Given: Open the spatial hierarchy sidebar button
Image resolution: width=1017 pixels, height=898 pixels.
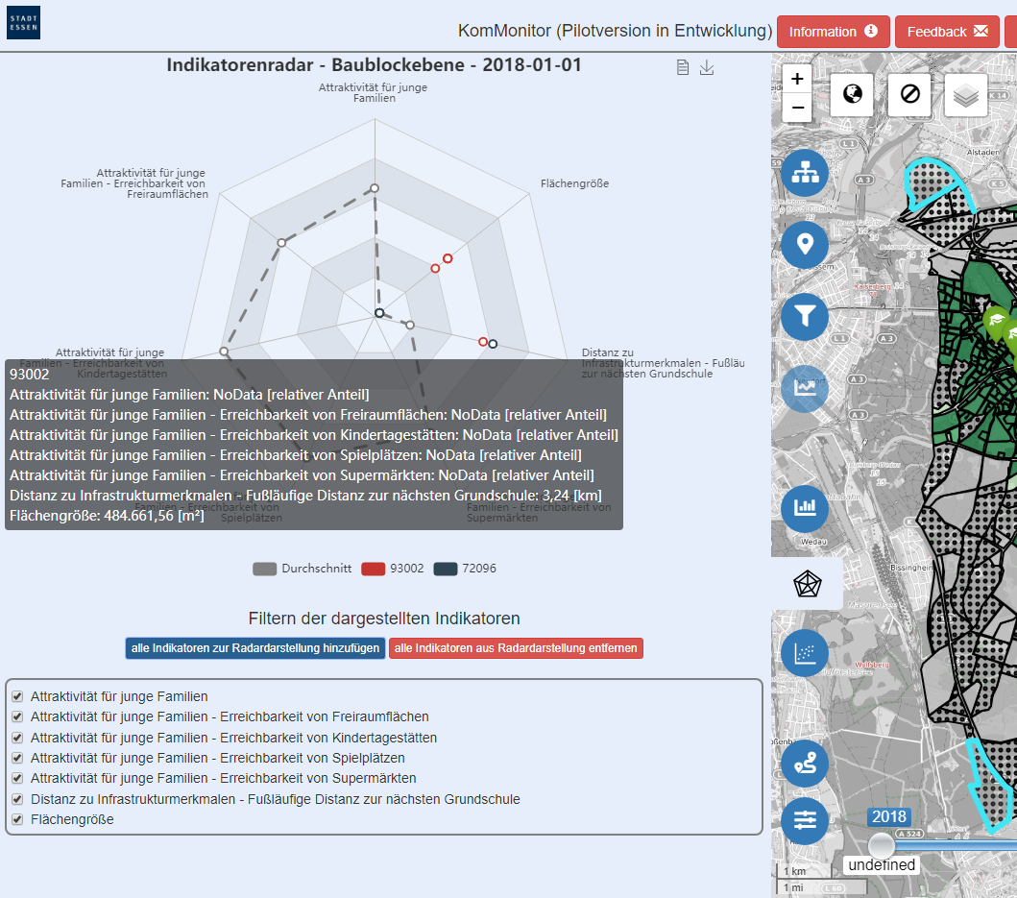Looking at the screenshot, I should [804, 173].
